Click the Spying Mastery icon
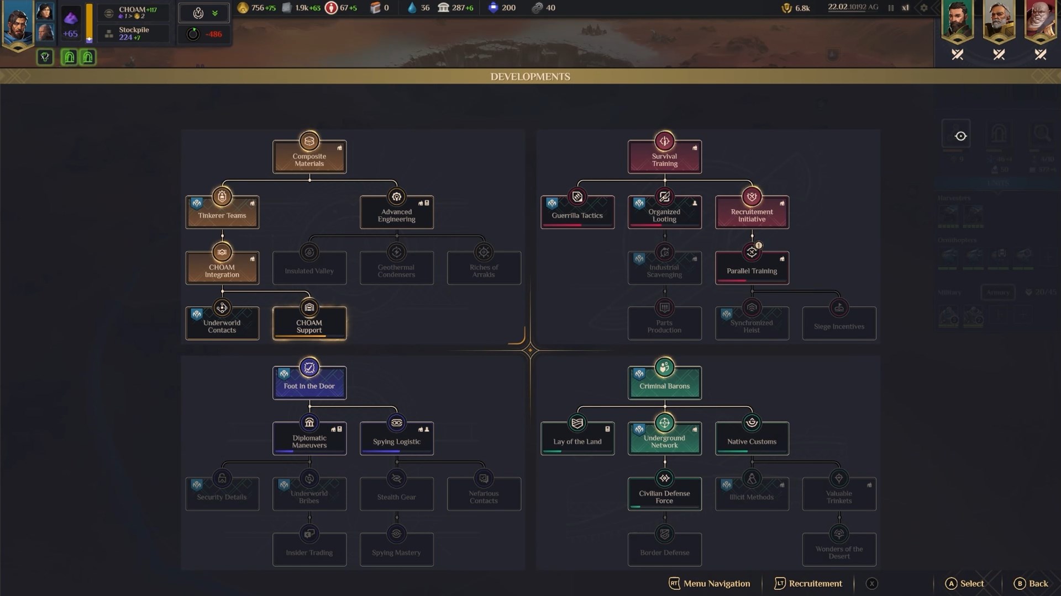1061x596 pixels. click(x=397, y=534)
